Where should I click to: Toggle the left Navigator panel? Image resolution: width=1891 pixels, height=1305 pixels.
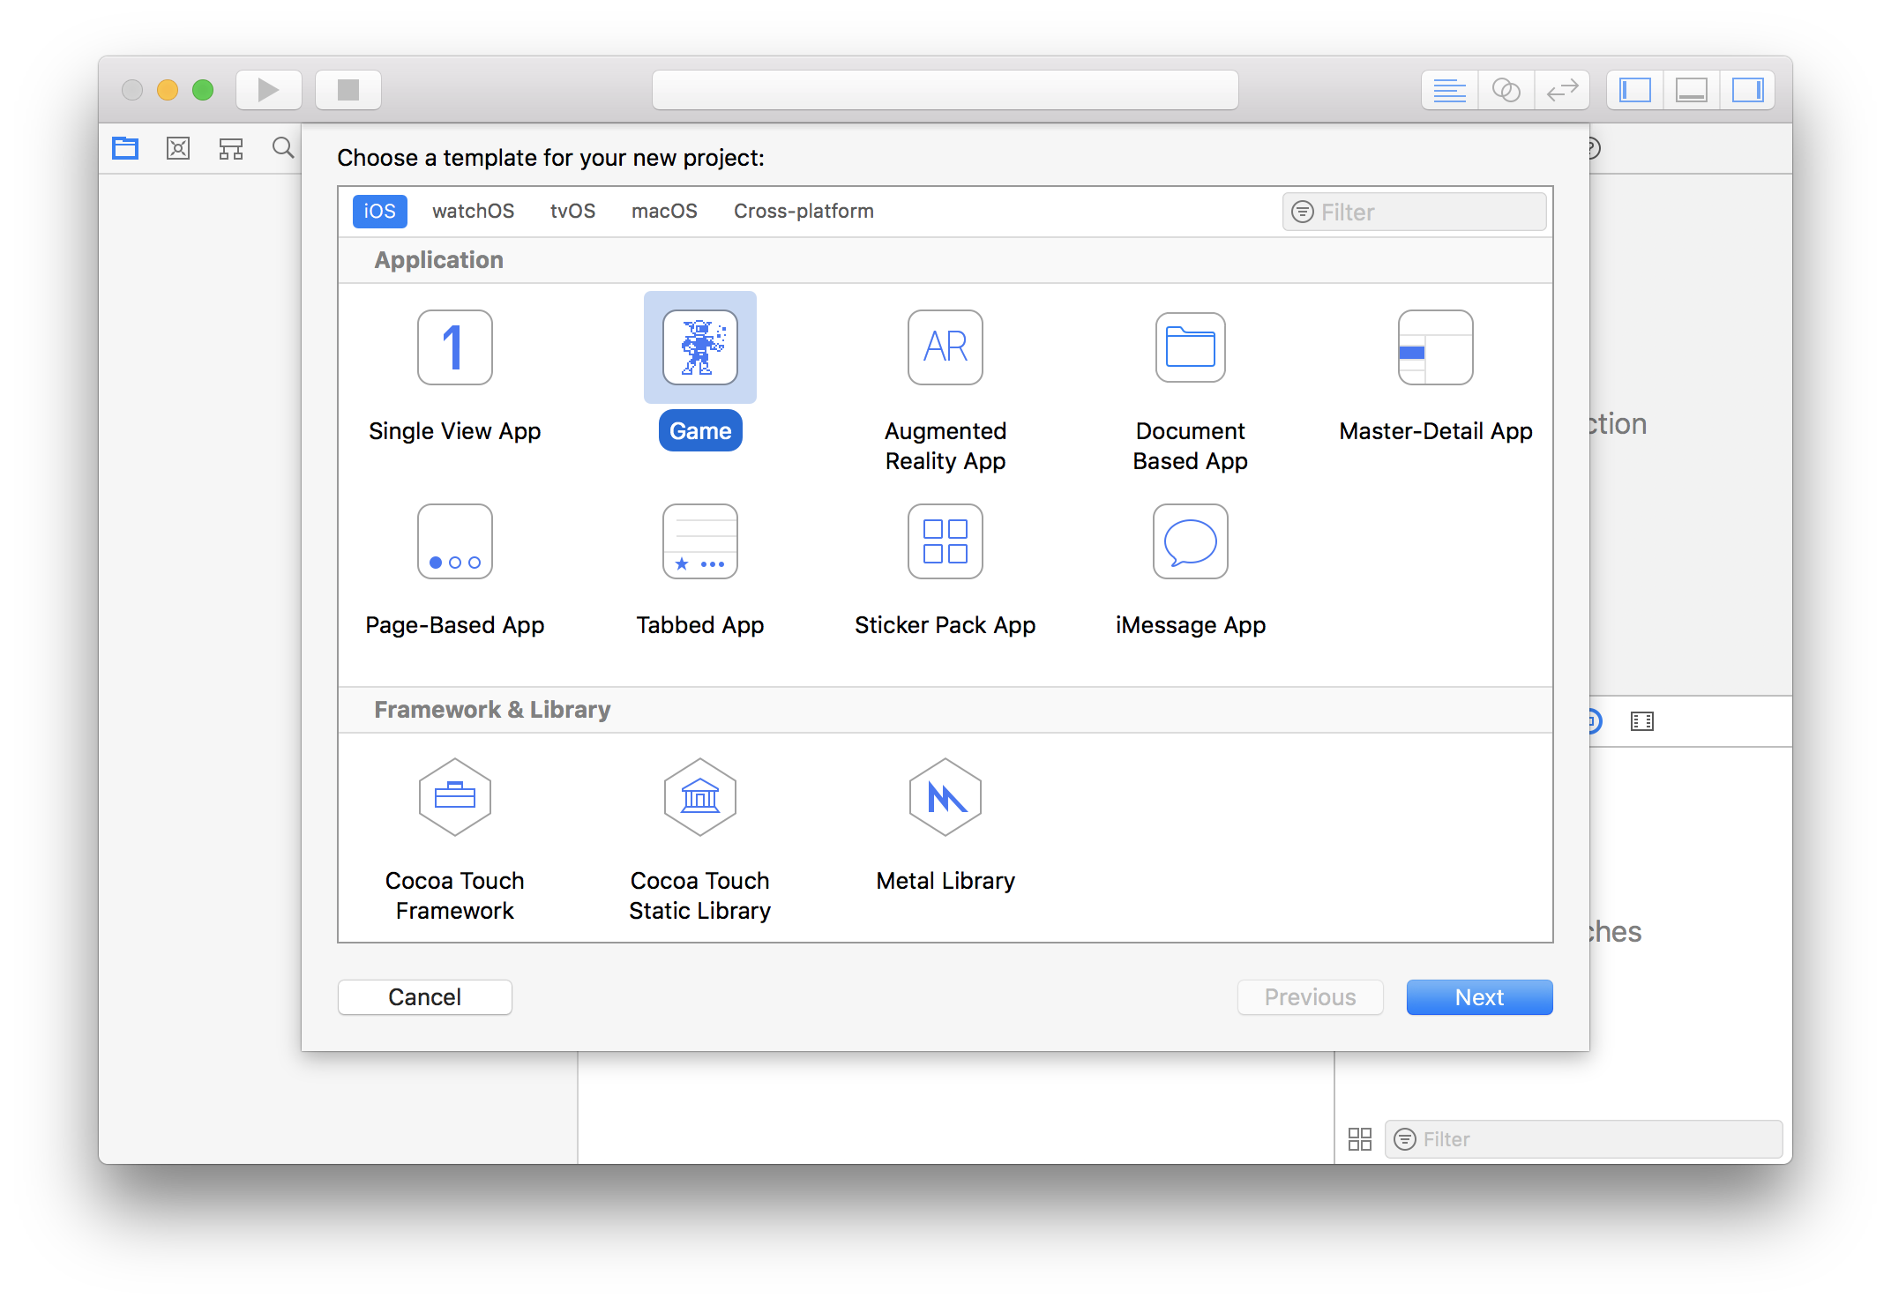click(x=1633, y=89)
